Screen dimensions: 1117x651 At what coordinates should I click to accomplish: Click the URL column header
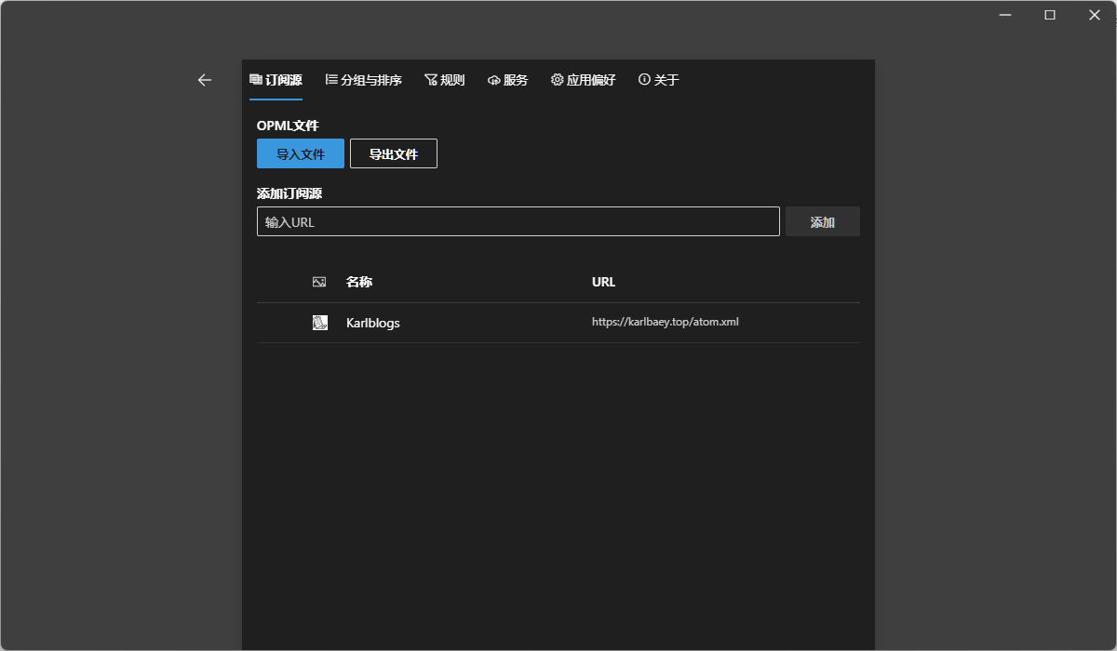(603, 282)
